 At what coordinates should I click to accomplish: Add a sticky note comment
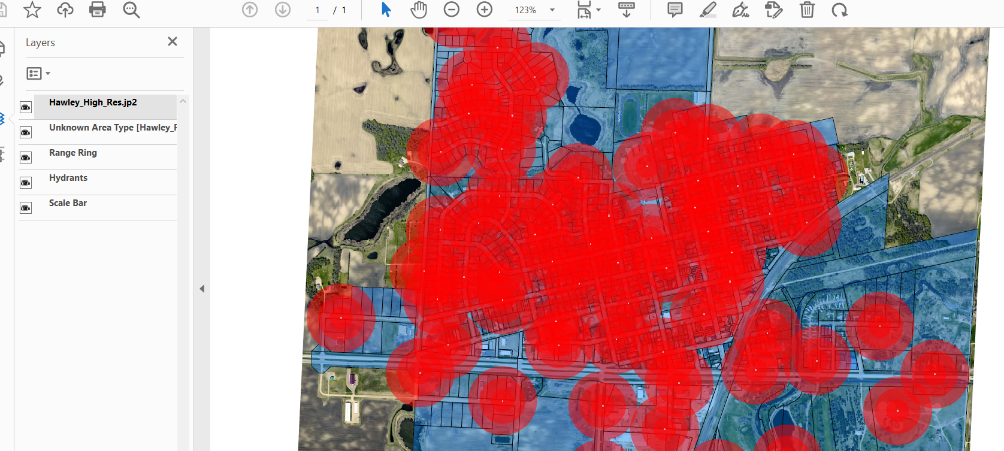675,10
